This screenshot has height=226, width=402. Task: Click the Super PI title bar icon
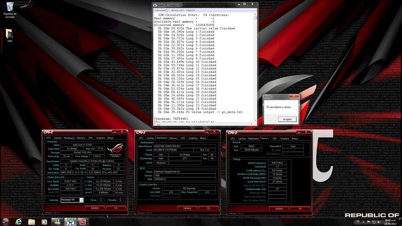(x=155, y=5)
